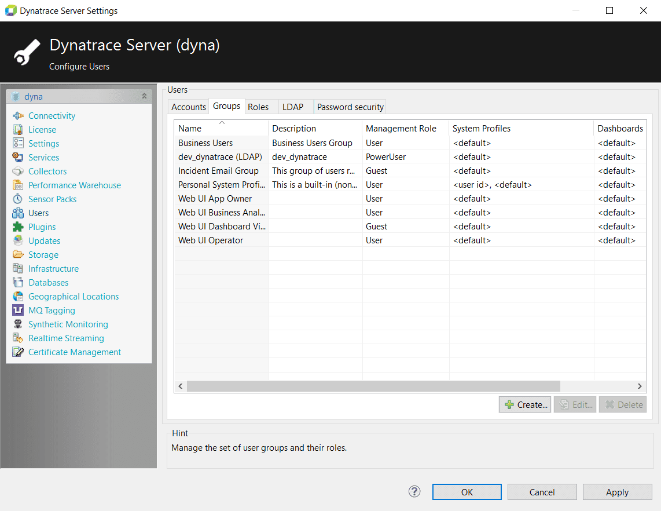Click the Edit group button
Image resolution: width=661 pixels, height=511 pixels.
tap(575, 404)
